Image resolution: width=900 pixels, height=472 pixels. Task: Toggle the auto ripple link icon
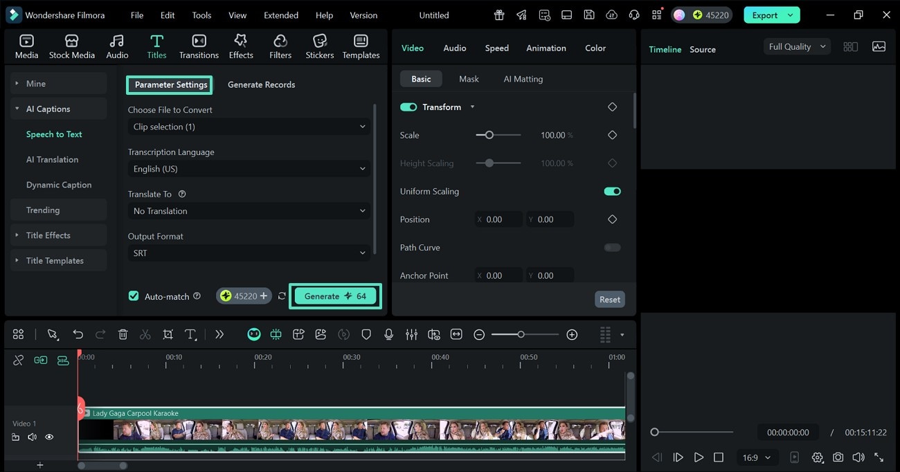pos(41,360)
